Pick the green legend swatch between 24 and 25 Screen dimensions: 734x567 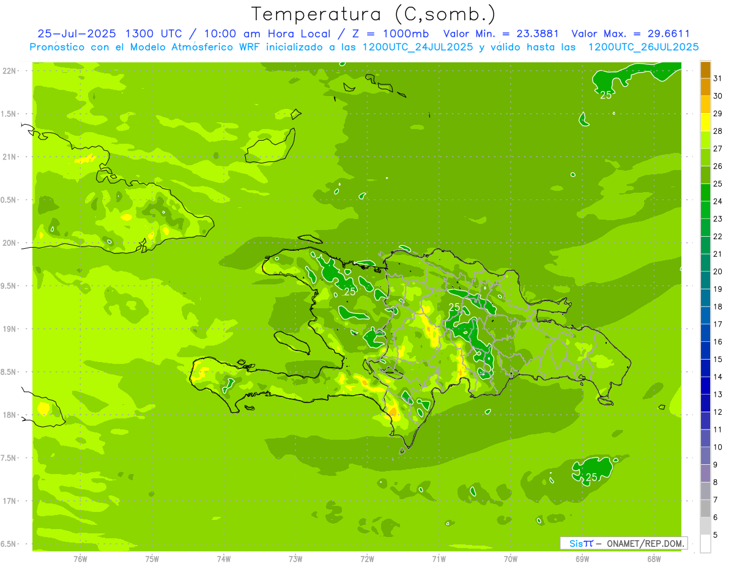(705, 192)
